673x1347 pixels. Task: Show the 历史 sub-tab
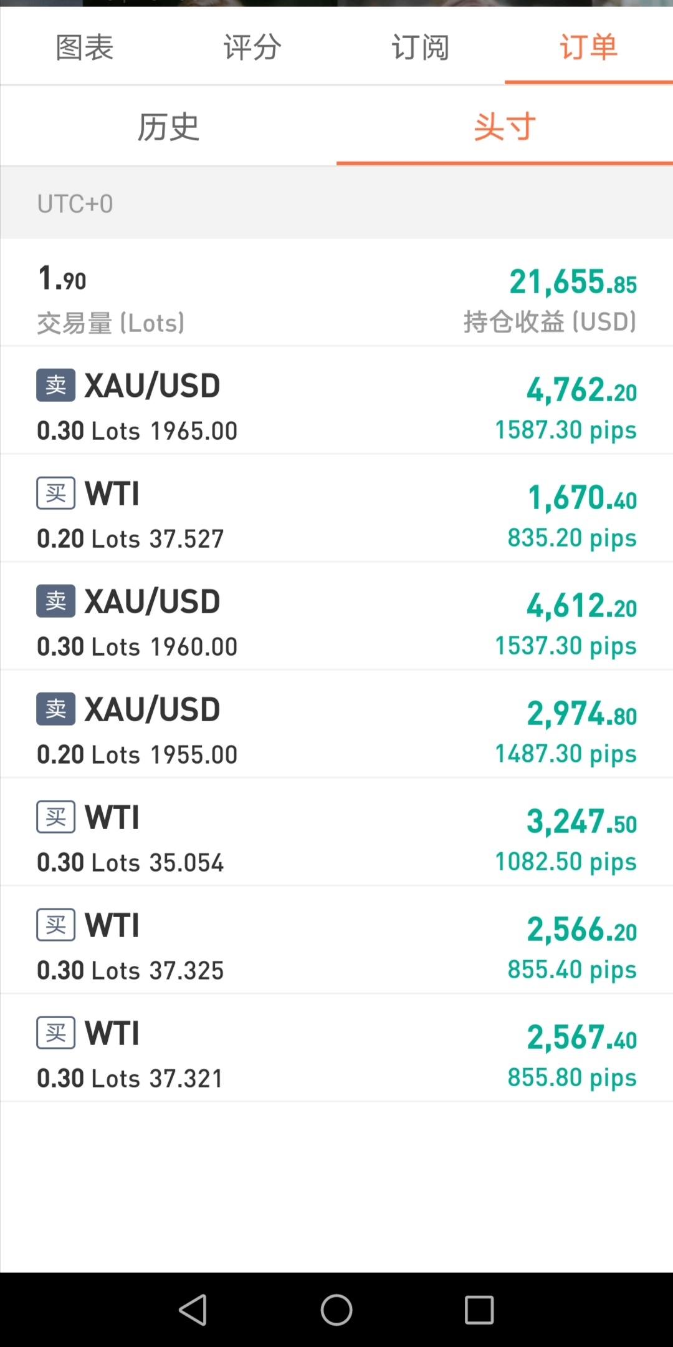pyautogui.click(x=168, y=127)
